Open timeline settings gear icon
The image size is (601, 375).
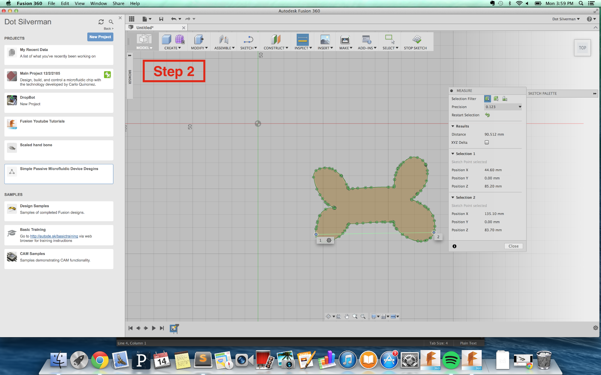click(x=595, y=328)
